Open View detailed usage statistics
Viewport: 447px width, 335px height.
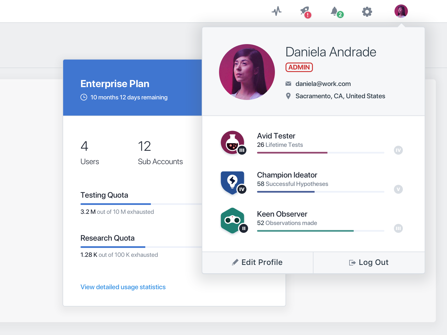click(x=123, y=287)
